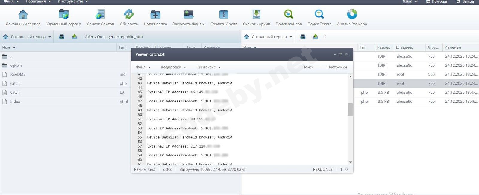
Task: Open the Список Сайтов icon
Action: click(x=100, y=14)
